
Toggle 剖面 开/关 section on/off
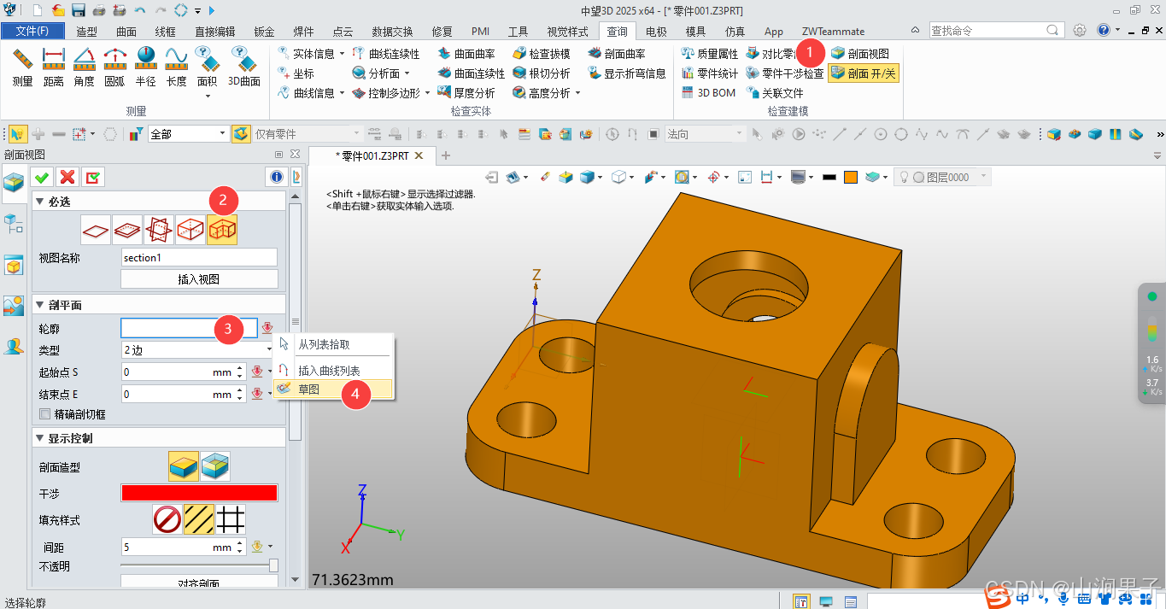pos(864,73)
